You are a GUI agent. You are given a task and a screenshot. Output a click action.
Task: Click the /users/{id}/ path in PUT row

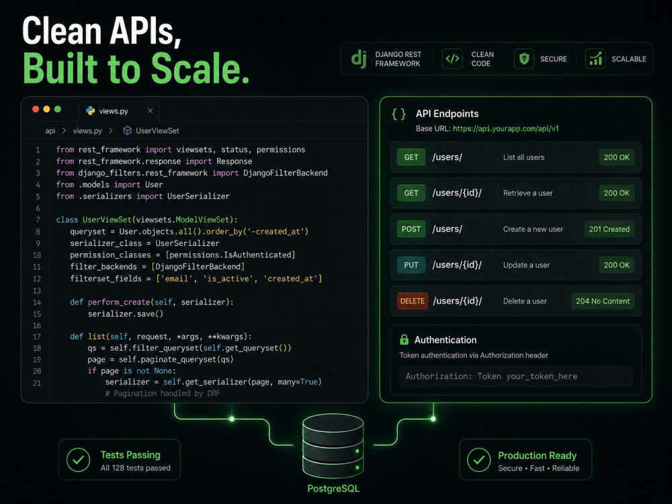point(457,265)
